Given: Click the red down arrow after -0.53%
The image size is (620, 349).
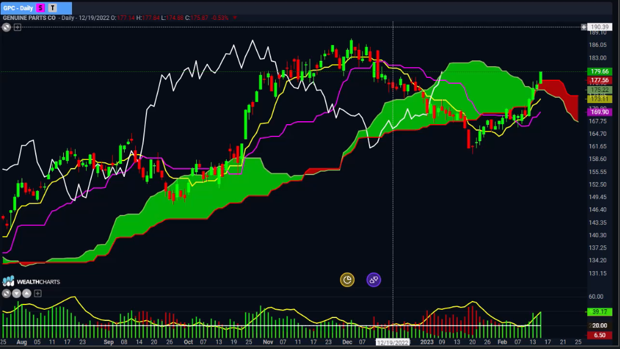Looking at the screenshot, I should (x=235, y=18).
